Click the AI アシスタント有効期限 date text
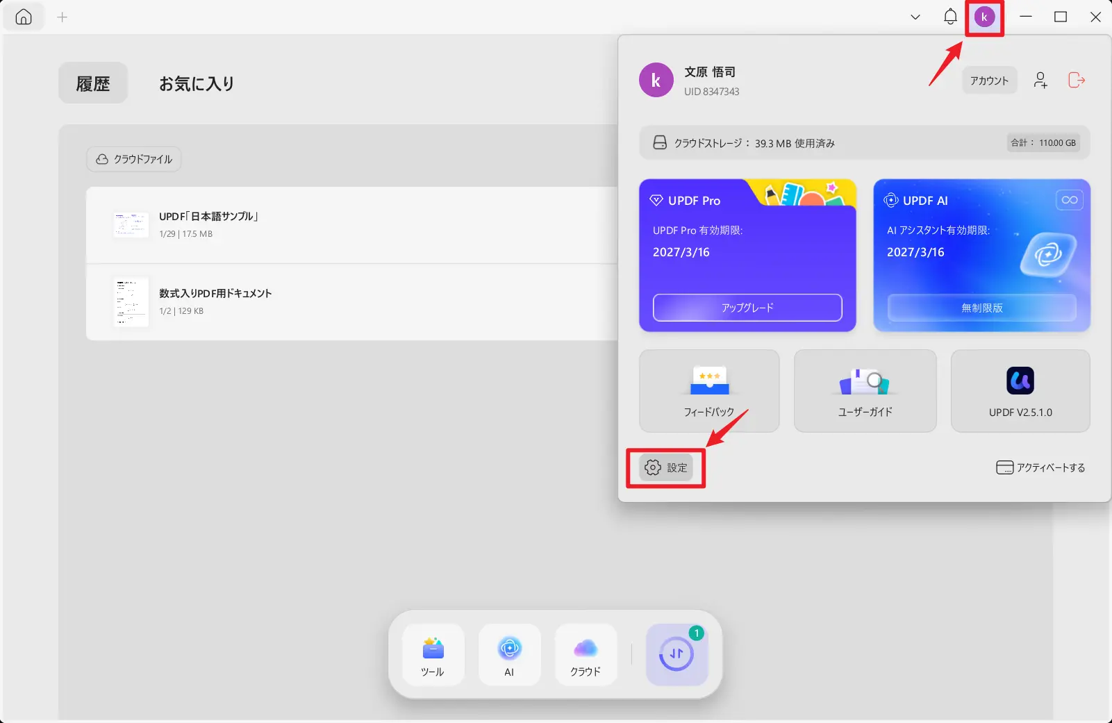 point(915,253)
